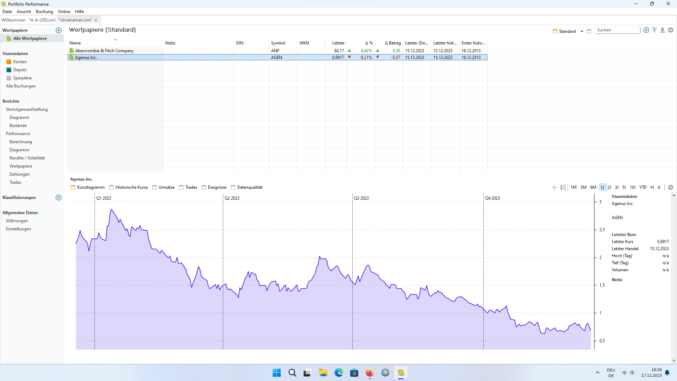The image size is (677, 381).
Task: Select 6M chart time range
Action: click(593, 187)
